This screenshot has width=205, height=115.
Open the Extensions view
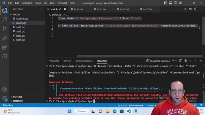click(4, 47)
